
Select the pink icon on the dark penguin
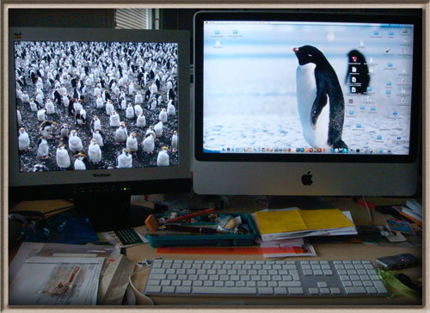click(x=355, y=59)
